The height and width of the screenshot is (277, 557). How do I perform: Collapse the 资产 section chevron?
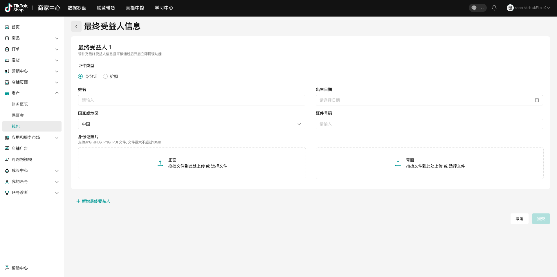coord(57,93)
